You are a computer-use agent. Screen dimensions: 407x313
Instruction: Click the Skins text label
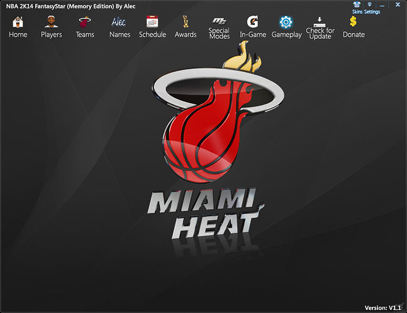357,12
